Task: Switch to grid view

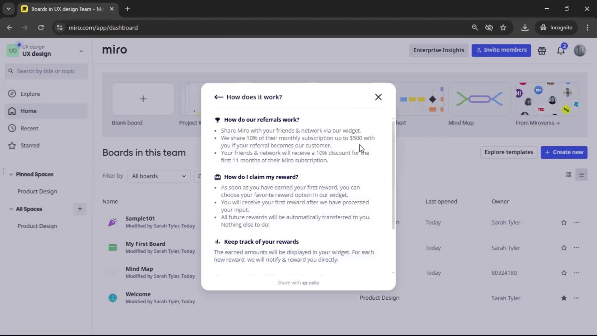Action: point(569,175)
